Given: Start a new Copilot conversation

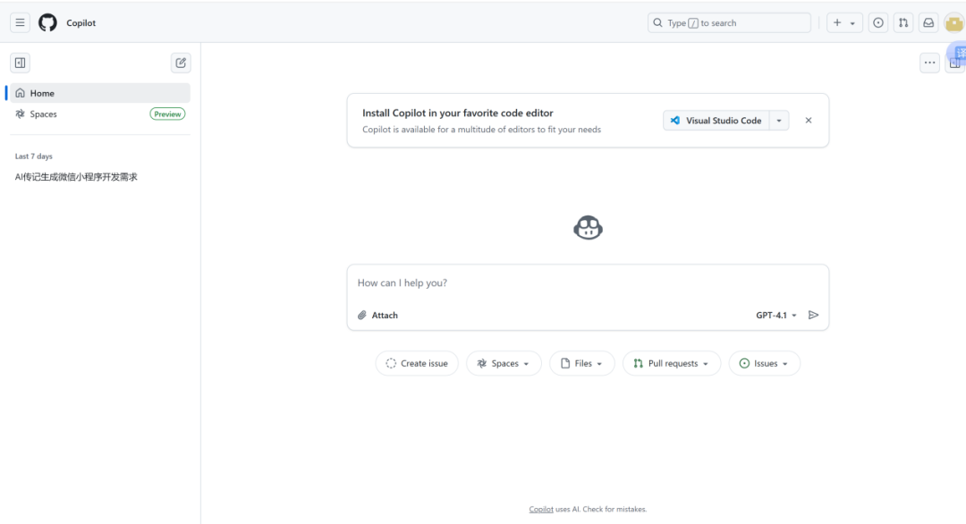Looking at the screenshot, I should 181,63.
